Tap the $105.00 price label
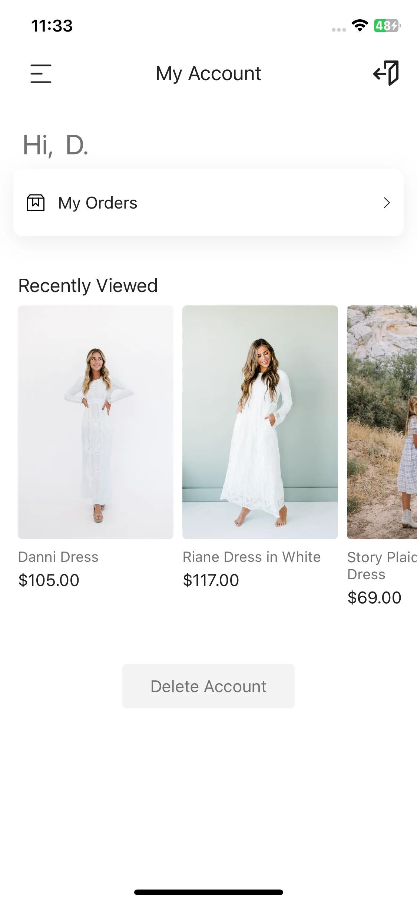This screenshot has width=417, height=904. click(x=49, y=580)
